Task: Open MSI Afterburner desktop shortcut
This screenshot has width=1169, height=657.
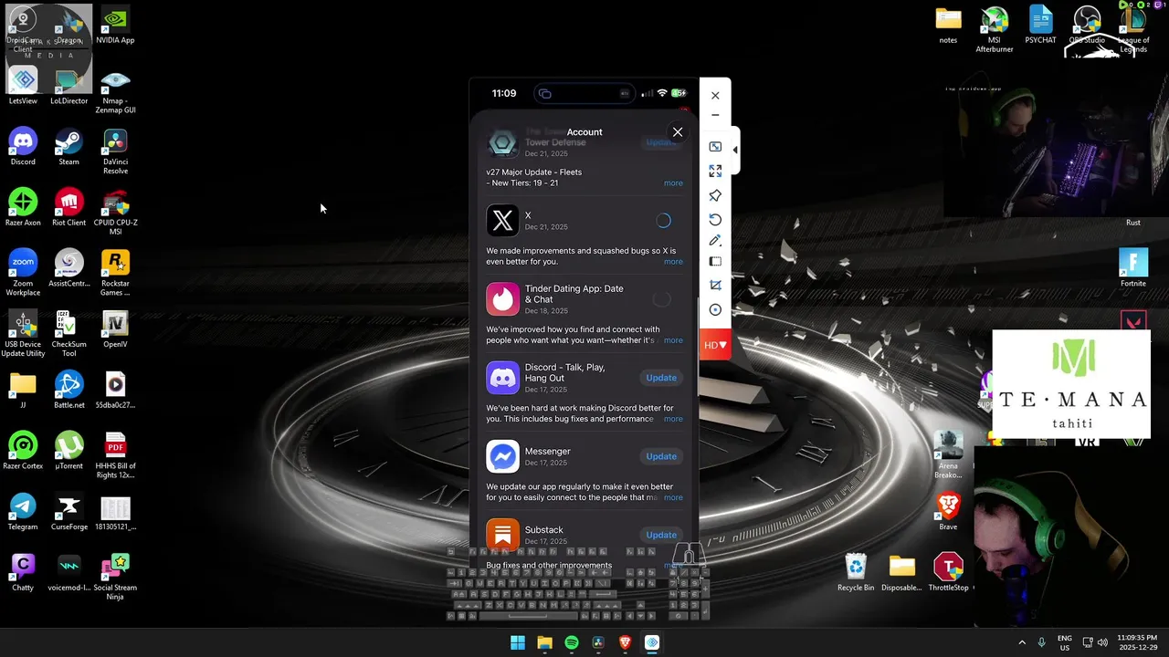Action: (x=995, y=30)
